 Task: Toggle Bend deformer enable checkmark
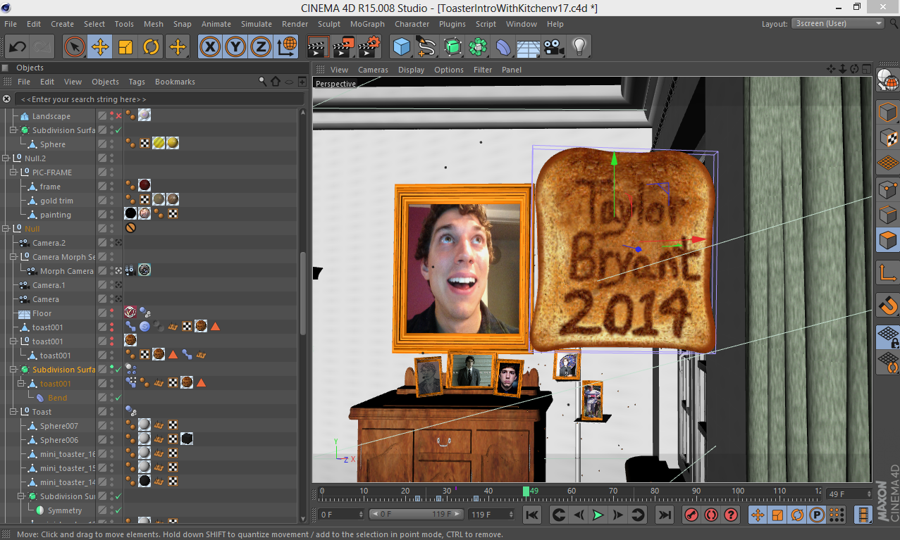pyautogui.click(x=118, y=398)
